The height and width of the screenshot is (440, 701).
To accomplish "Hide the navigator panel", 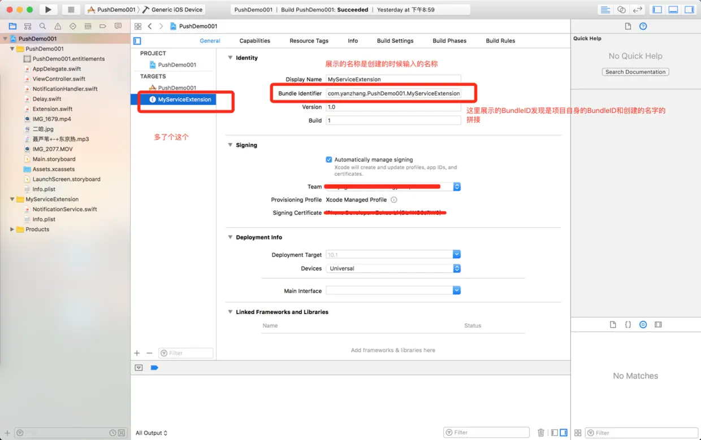I will (x=657, y=10).
